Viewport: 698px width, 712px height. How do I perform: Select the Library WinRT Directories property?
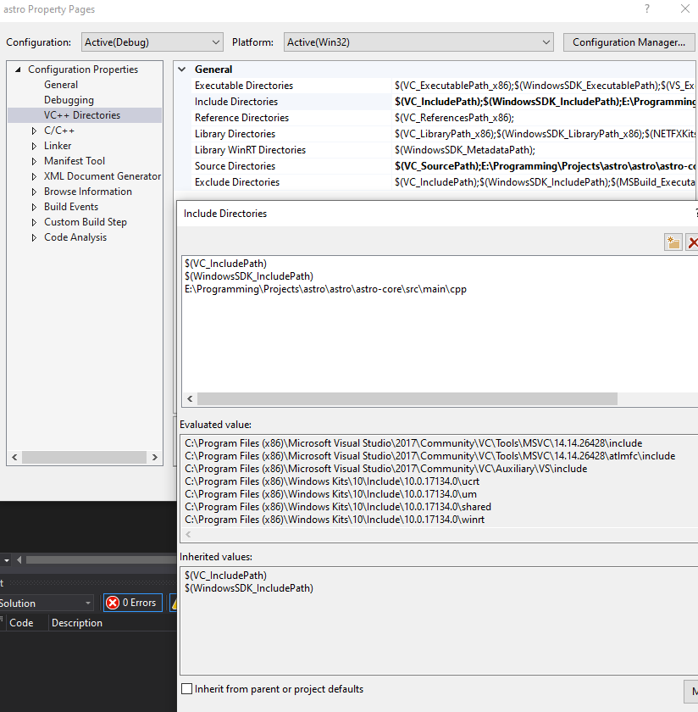[250, 150]
